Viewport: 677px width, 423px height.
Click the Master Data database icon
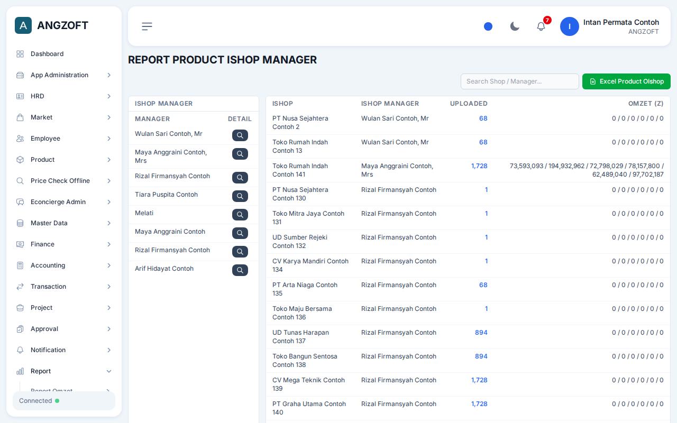tap(20, 223)
